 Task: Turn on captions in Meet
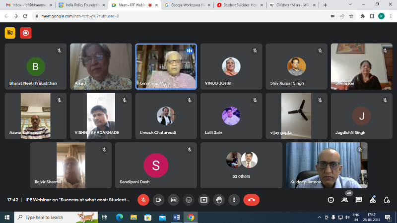pos(174,200)
